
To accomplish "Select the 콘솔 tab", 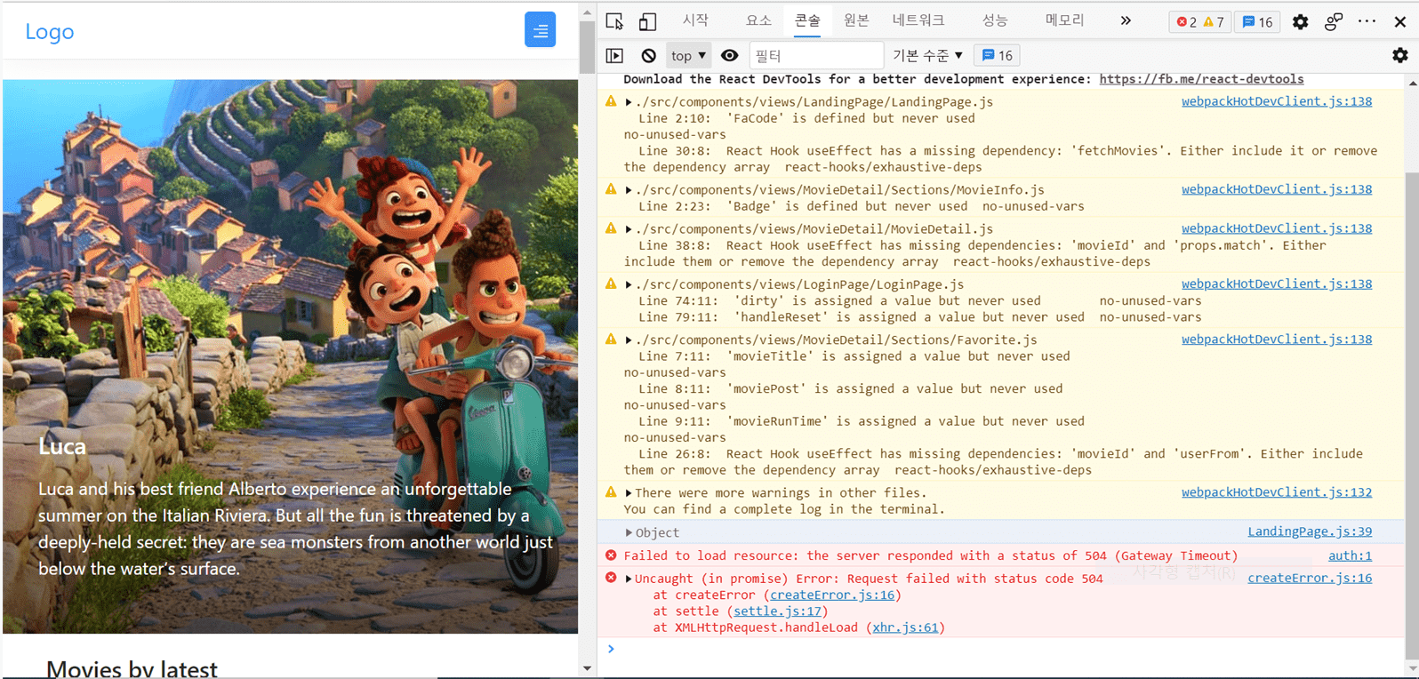I will pos(807,20).
